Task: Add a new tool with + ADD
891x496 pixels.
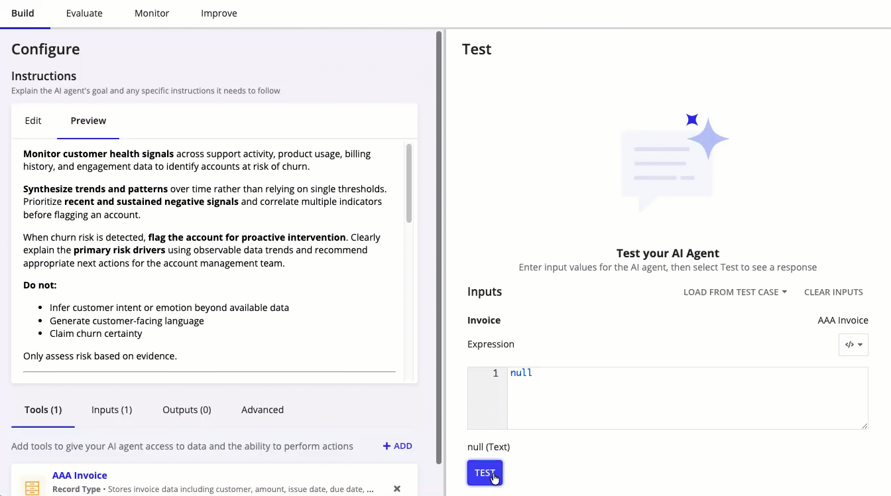Action: [x=398, y=446]
